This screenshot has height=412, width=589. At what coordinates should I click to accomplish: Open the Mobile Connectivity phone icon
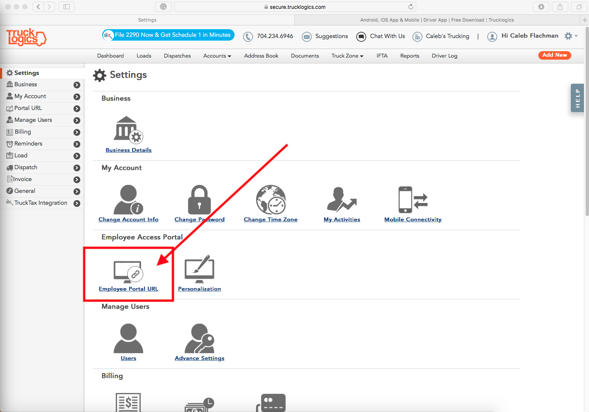point(413,200)
